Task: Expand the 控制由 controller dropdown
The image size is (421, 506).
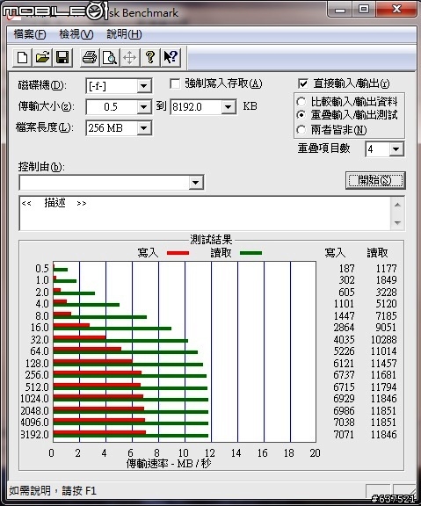Action: click(196, 183)
